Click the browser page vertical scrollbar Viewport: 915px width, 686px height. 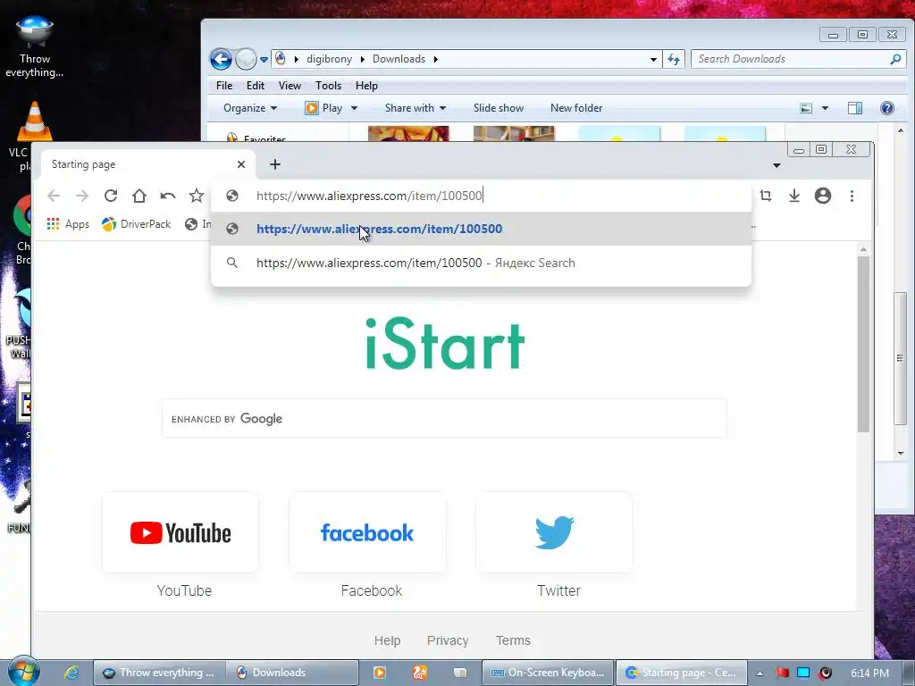pos(864,344)
